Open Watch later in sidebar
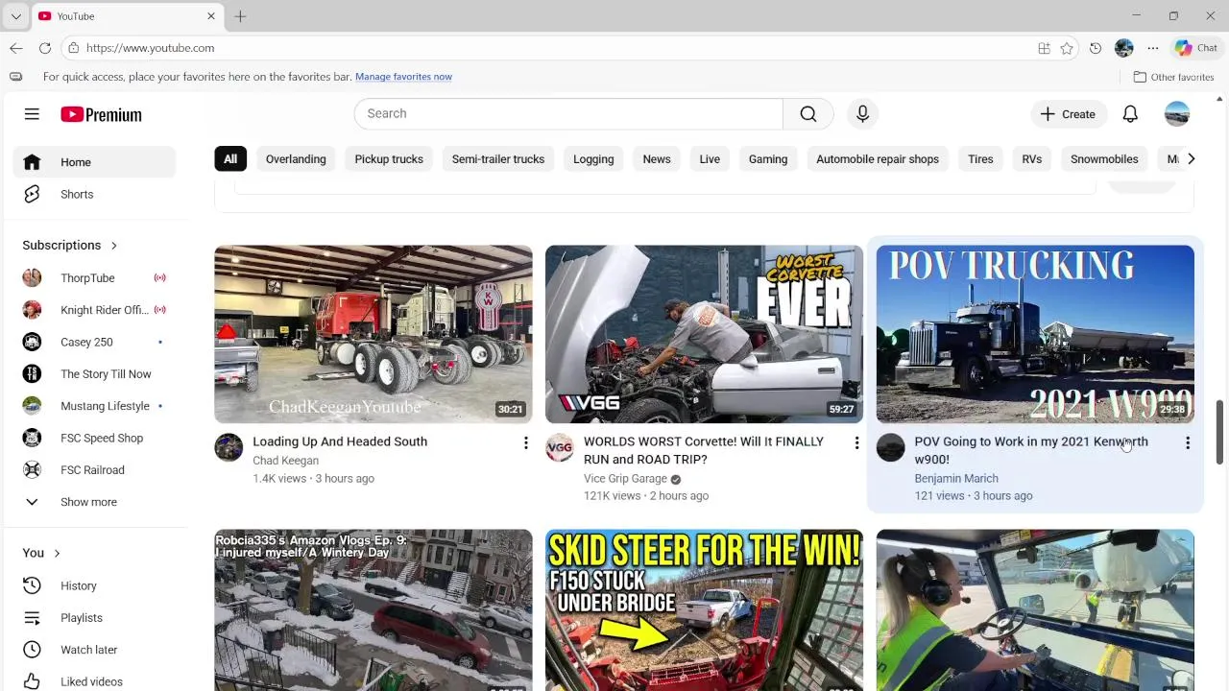1229x691 pixels. point(94,650)
